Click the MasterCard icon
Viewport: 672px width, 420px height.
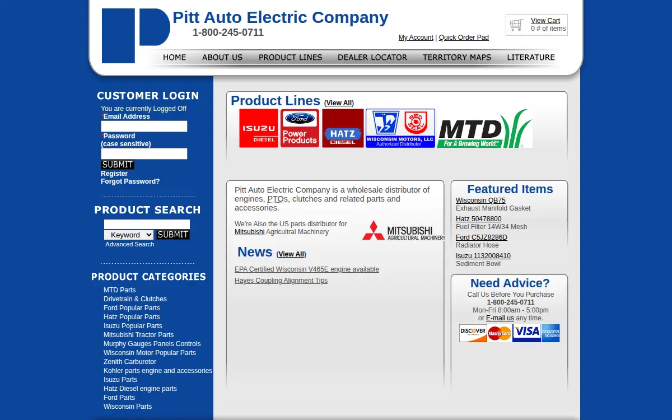(500, 333)
